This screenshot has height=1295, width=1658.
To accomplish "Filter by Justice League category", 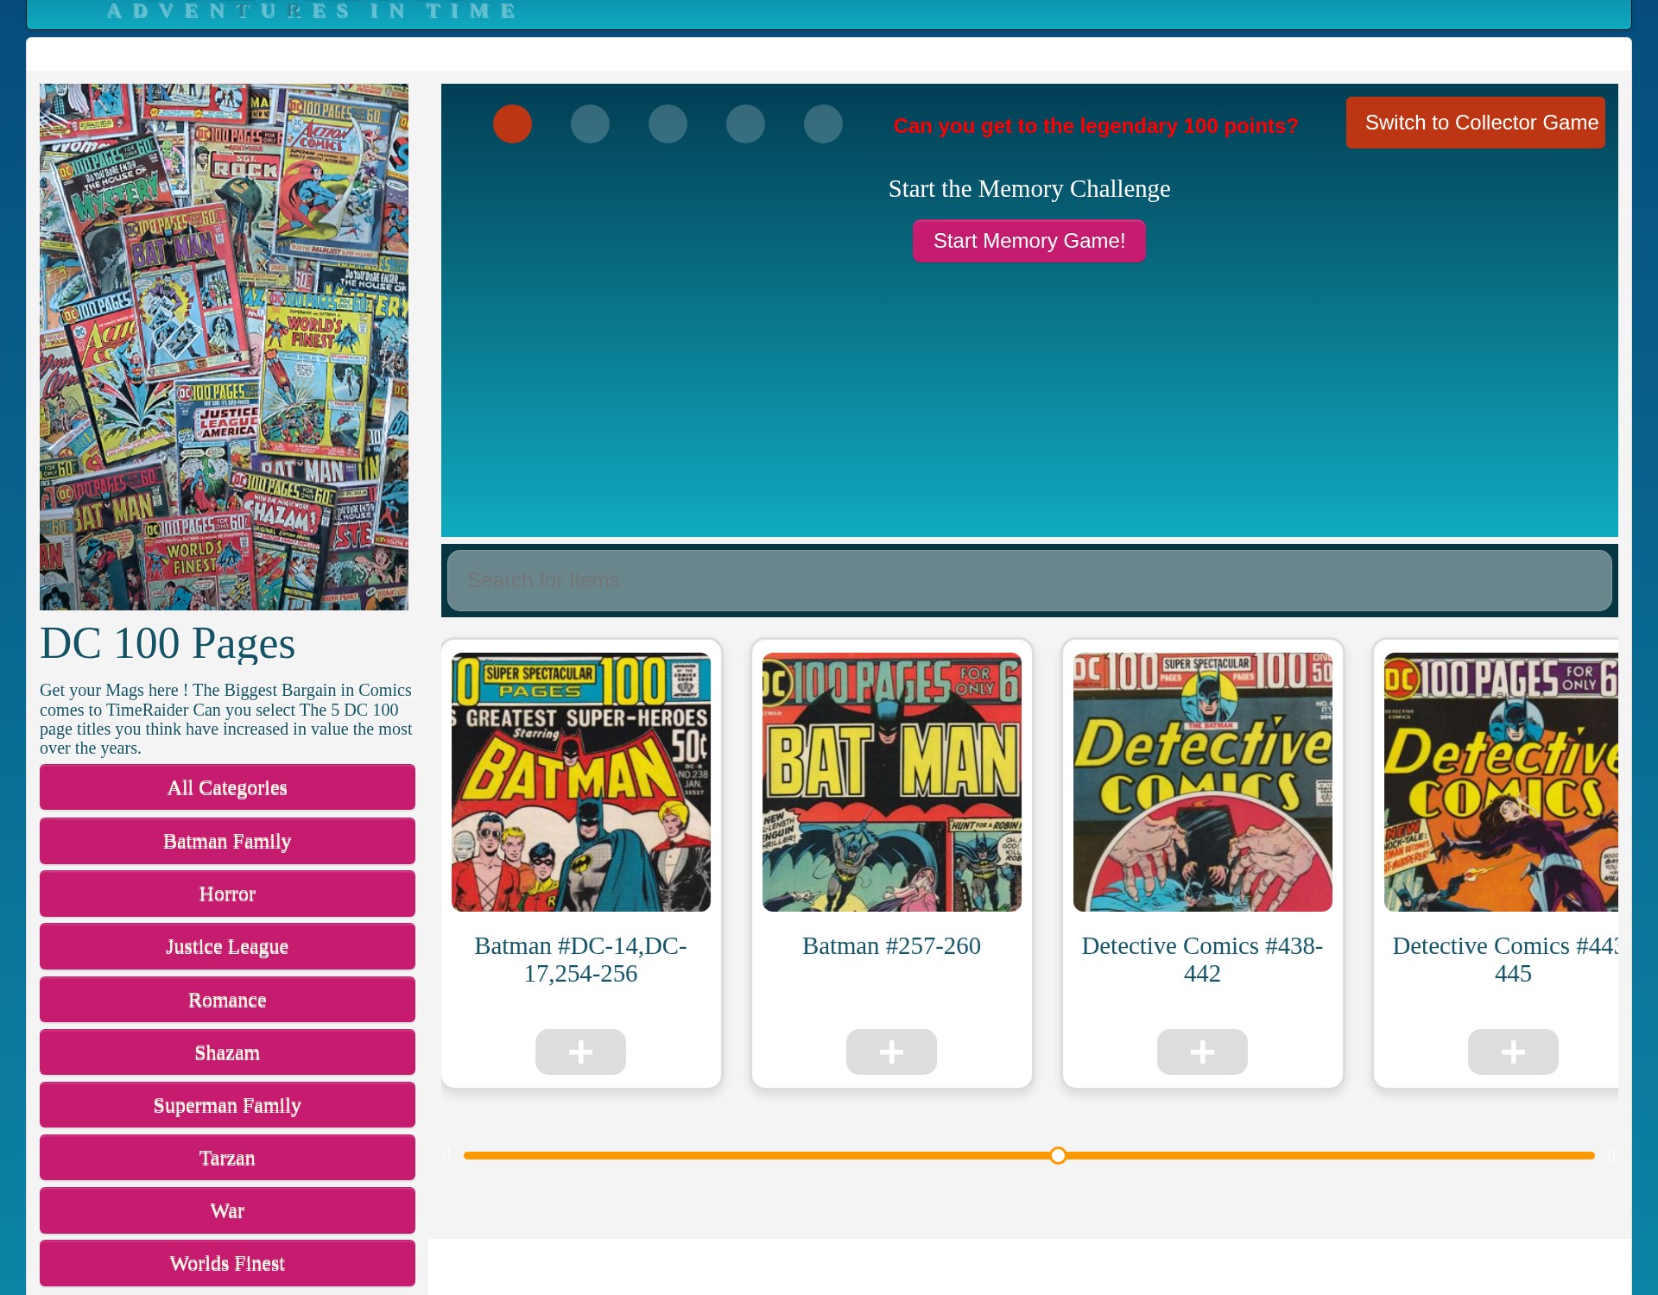I will pos(227,946).
